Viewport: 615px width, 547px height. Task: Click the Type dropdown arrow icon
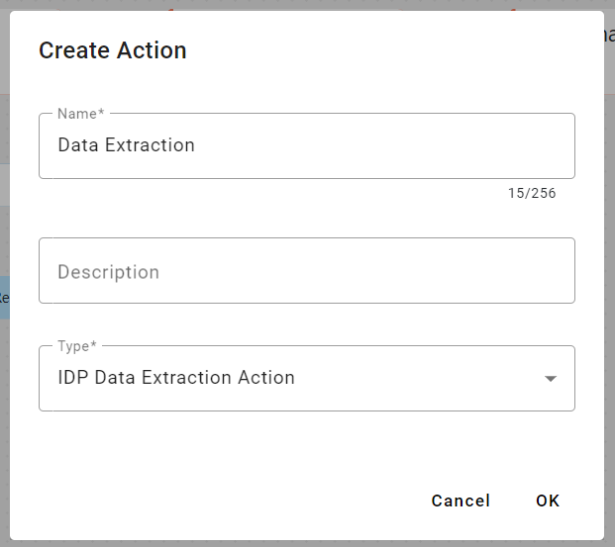point(551,379)
